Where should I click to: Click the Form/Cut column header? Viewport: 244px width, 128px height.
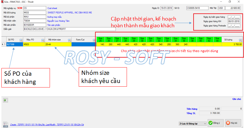tap(83, 40)
